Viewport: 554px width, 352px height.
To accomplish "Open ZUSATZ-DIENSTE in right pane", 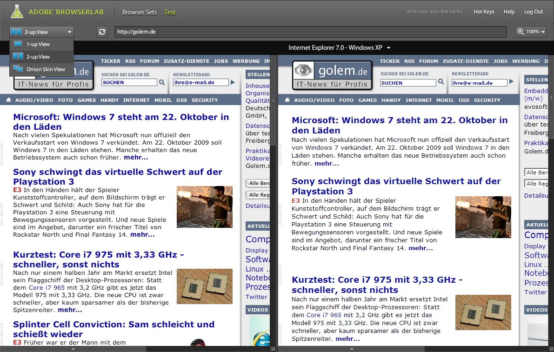I will [x=466, y=61].
